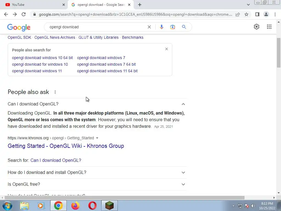
Task: Go back to the previous page
Action: [x=6, y=14]
